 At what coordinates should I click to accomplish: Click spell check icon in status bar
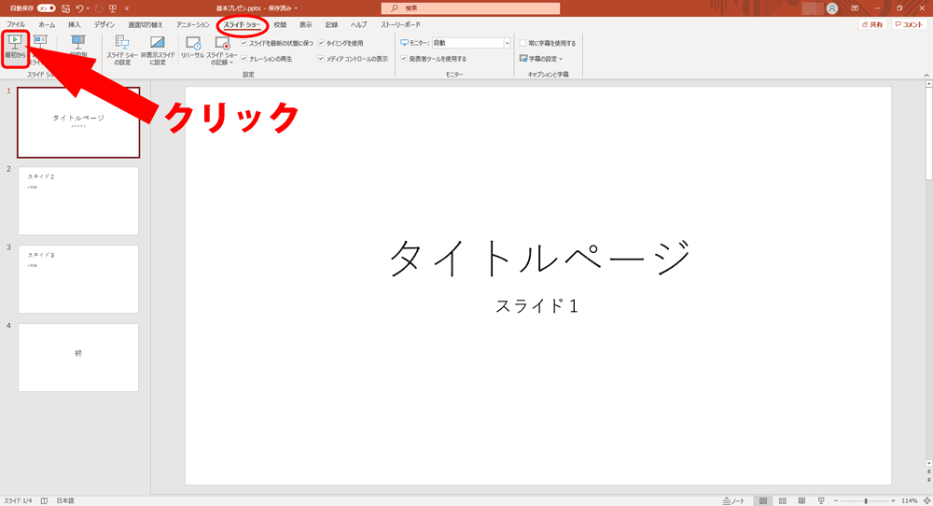coord(44,500)
